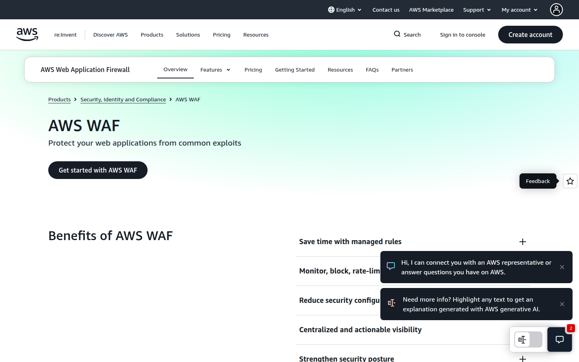
Task: Open the user profile avatar icon
Action: (556, 10)
